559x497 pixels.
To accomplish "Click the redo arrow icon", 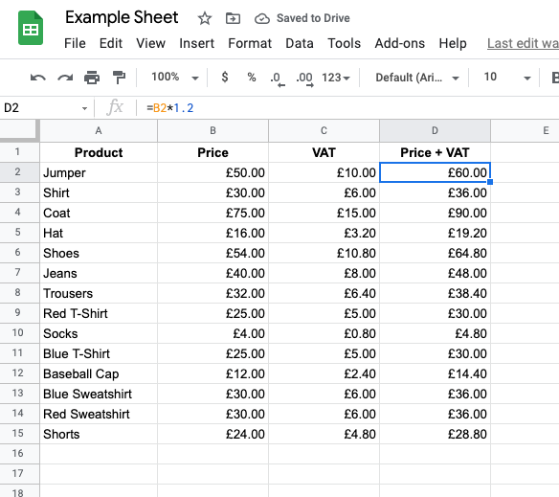I will tap(65, 78).
